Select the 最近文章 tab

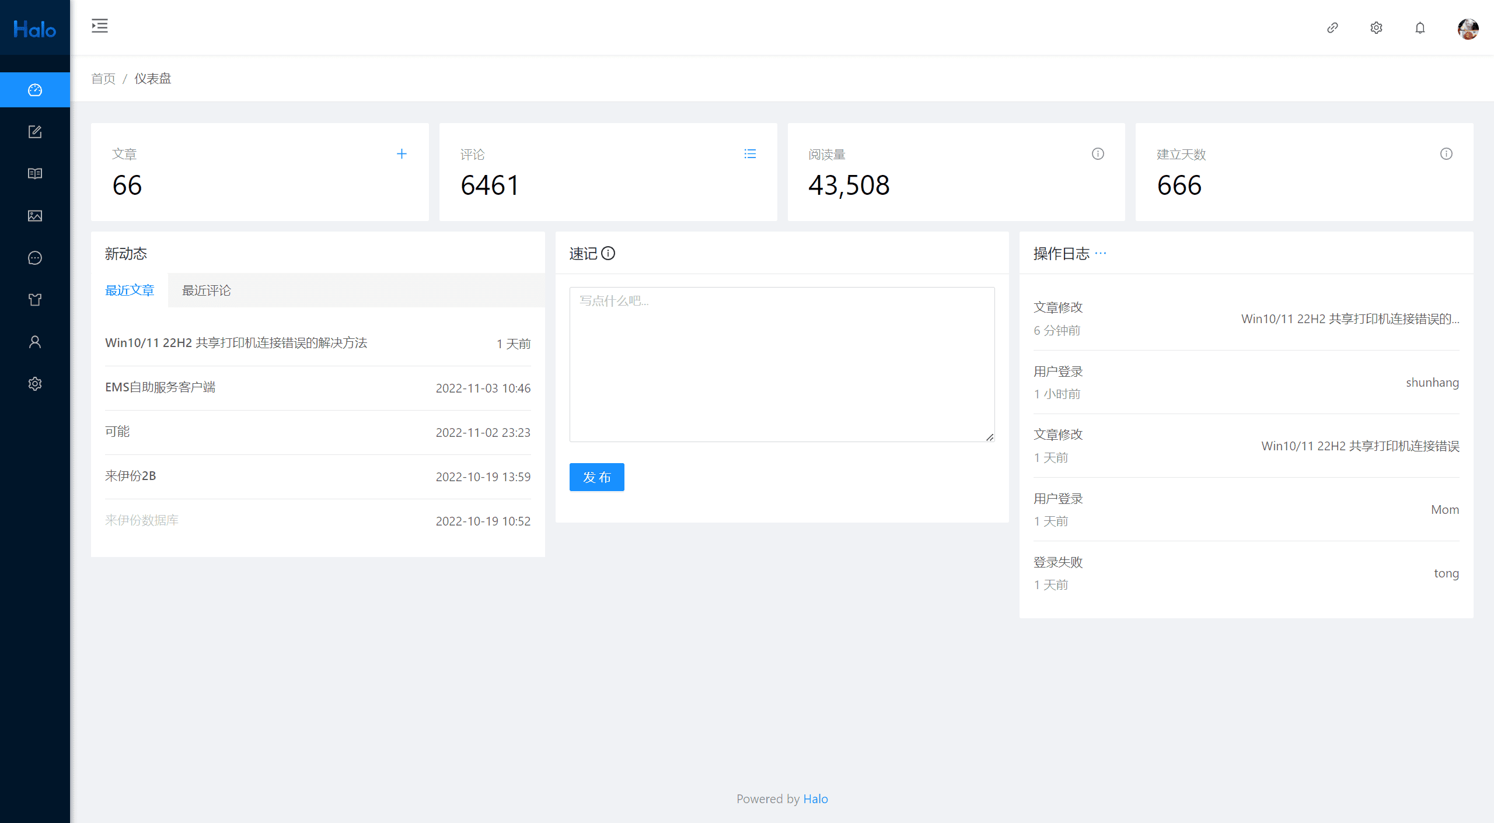130,290
